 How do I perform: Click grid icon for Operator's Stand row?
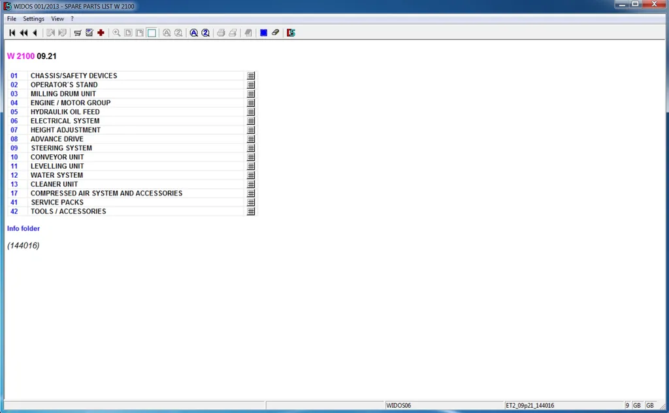(251, 85)
